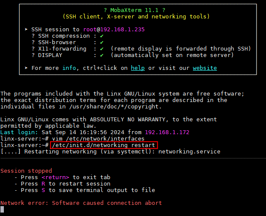Image resolution: width=266 pixels, height=216 pixels.
Task: Click the 'Last login:' label
Action: [19, 132]
